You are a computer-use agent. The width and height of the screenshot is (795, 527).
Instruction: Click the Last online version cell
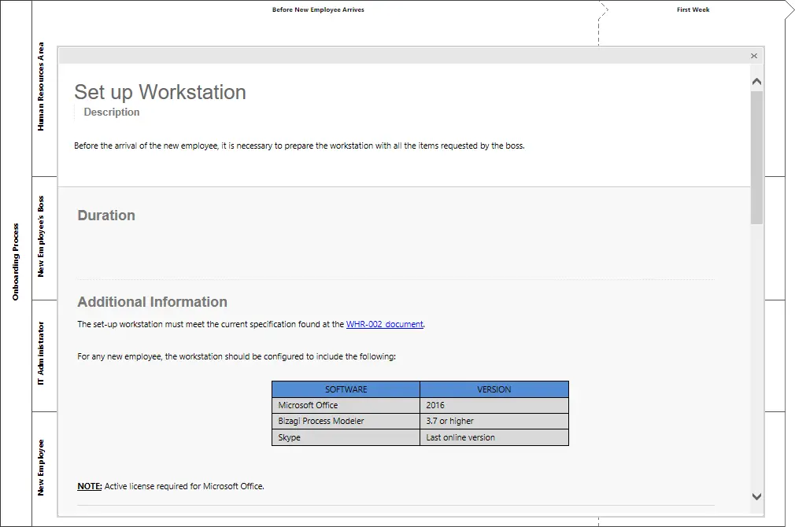(x=494, y=437)
